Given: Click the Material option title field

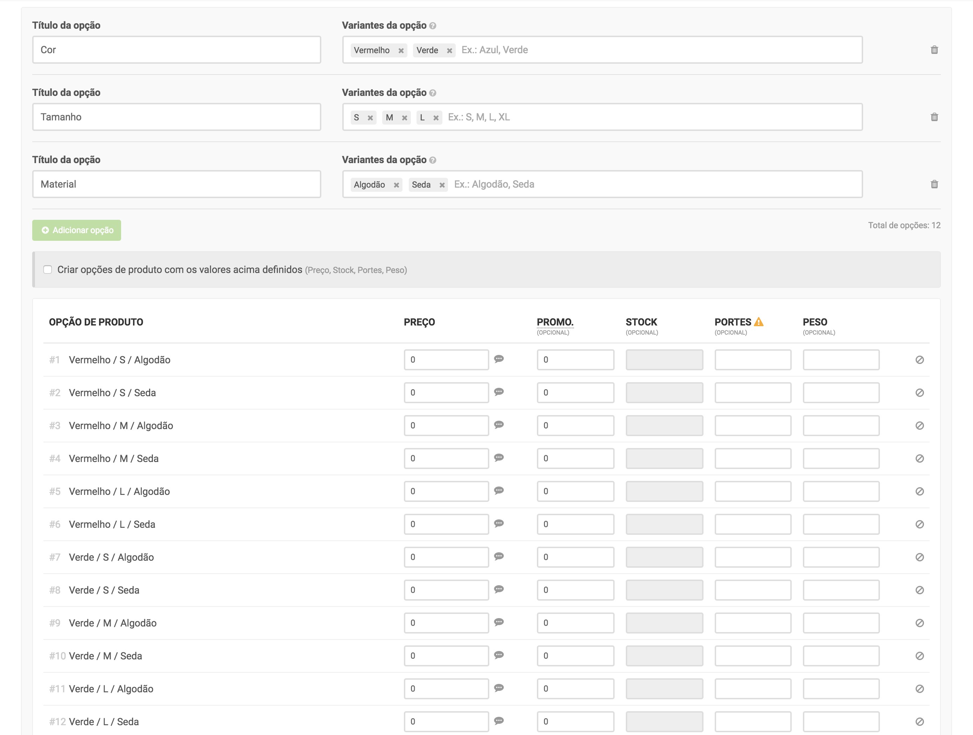Looking at the screenshot, I should [176, 184].
